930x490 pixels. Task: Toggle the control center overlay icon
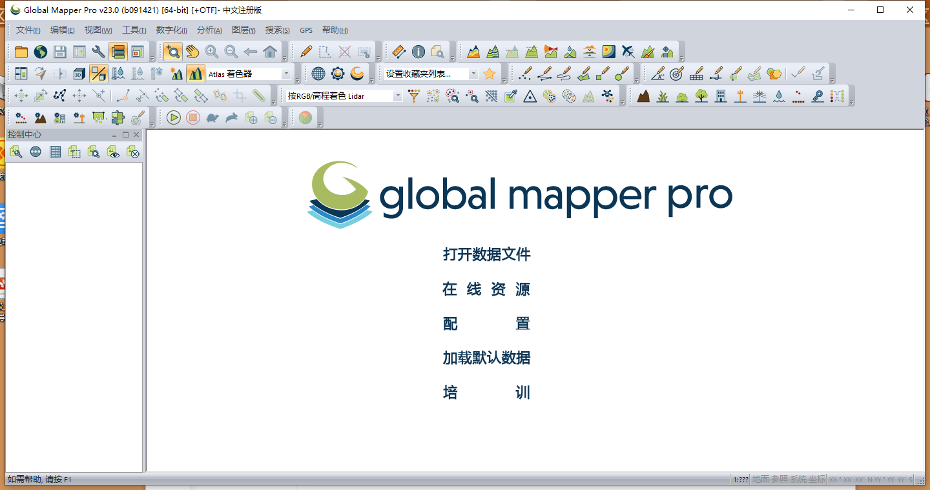[118, 52]
